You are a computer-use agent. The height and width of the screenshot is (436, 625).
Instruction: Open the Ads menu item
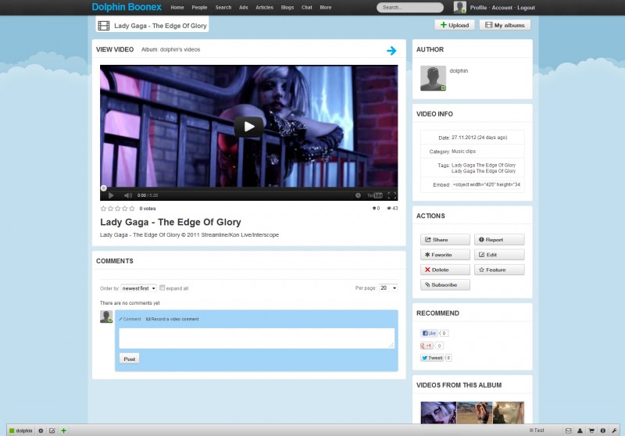[x=244, y=8]
